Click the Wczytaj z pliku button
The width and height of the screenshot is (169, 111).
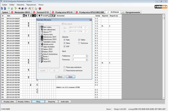coord(9,101)
